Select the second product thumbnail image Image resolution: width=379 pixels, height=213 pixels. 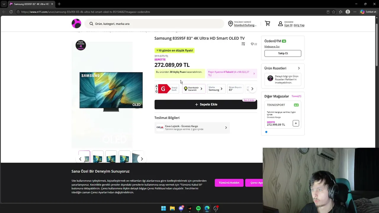(98, 157)
